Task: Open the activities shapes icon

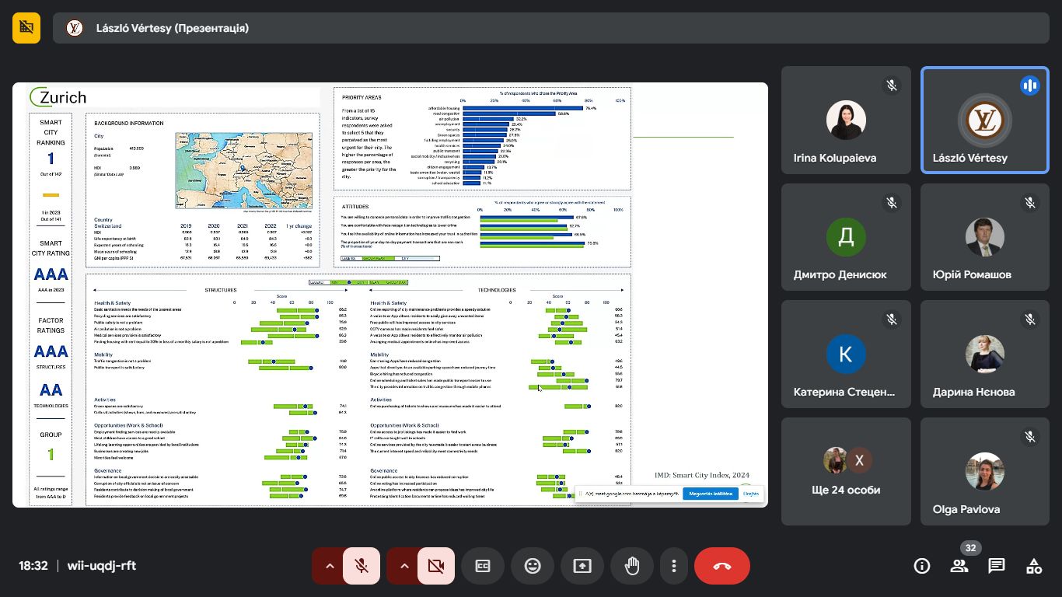Action: 1034,566
